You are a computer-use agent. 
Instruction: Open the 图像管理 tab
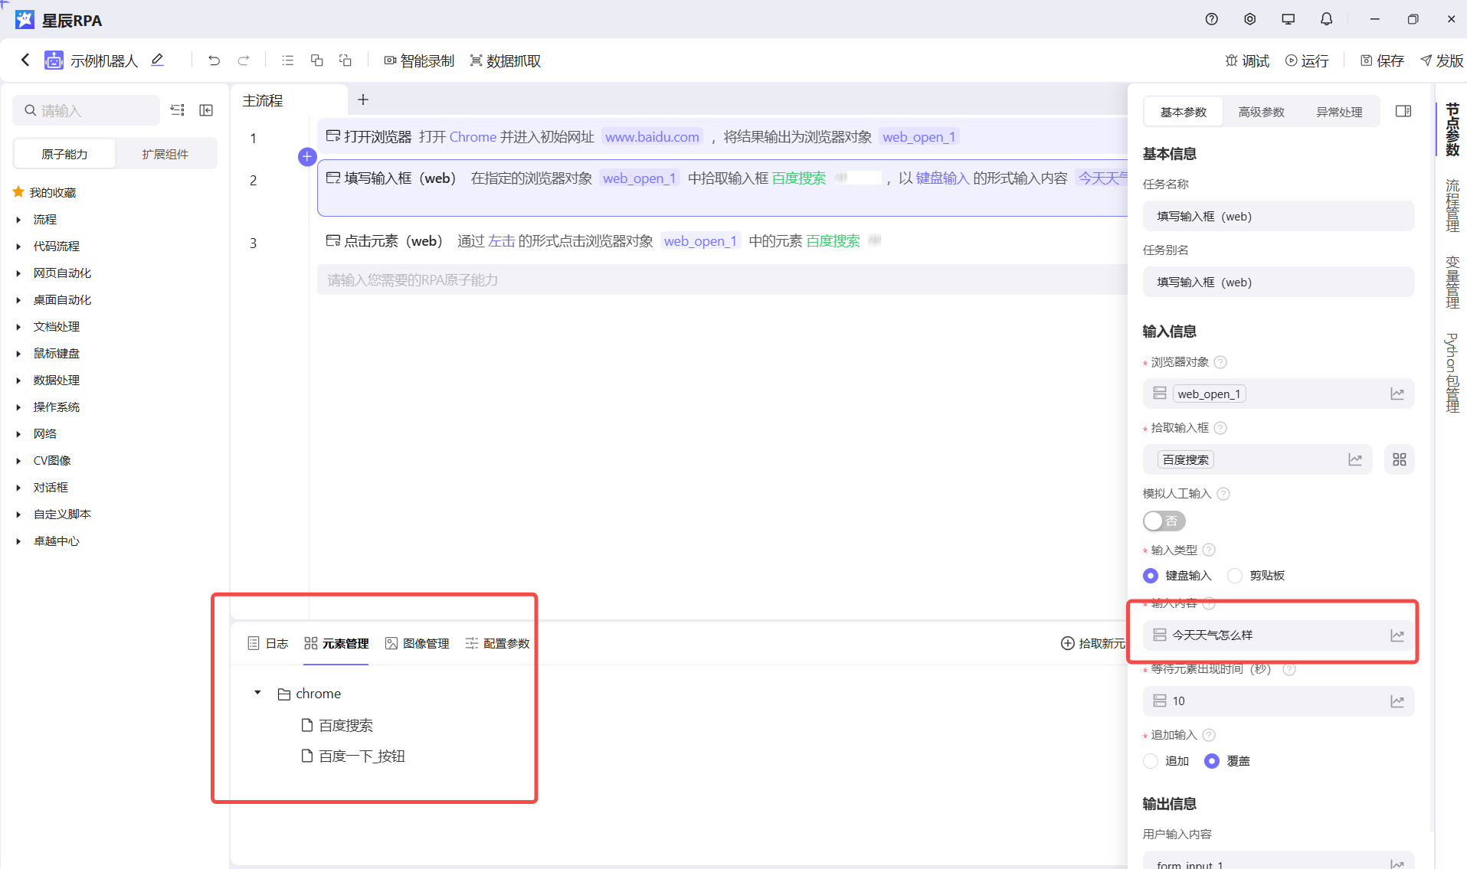[x=418, y=643]
